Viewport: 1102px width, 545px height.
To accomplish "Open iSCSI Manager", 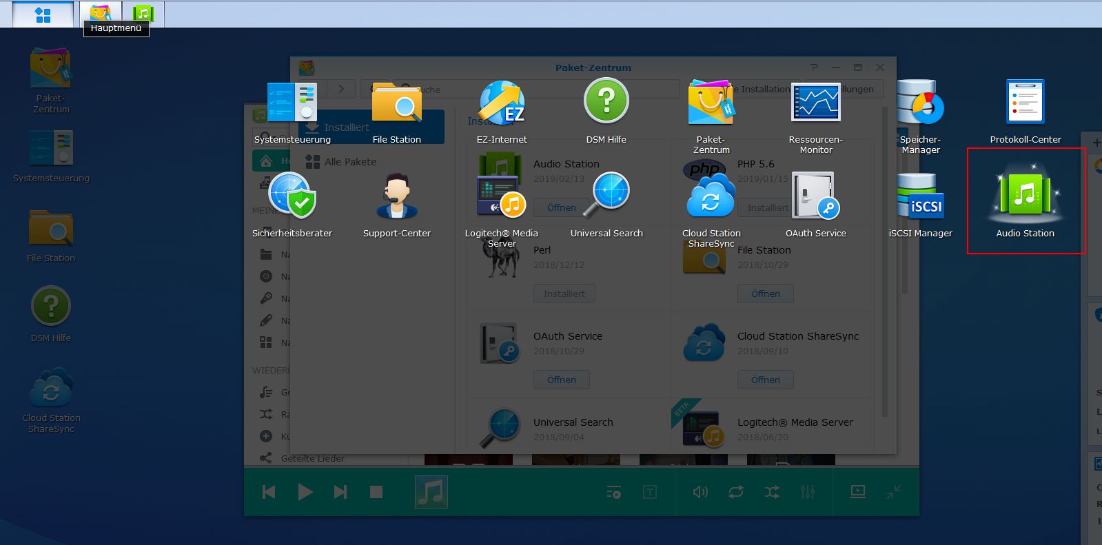I will click(921, 205).
